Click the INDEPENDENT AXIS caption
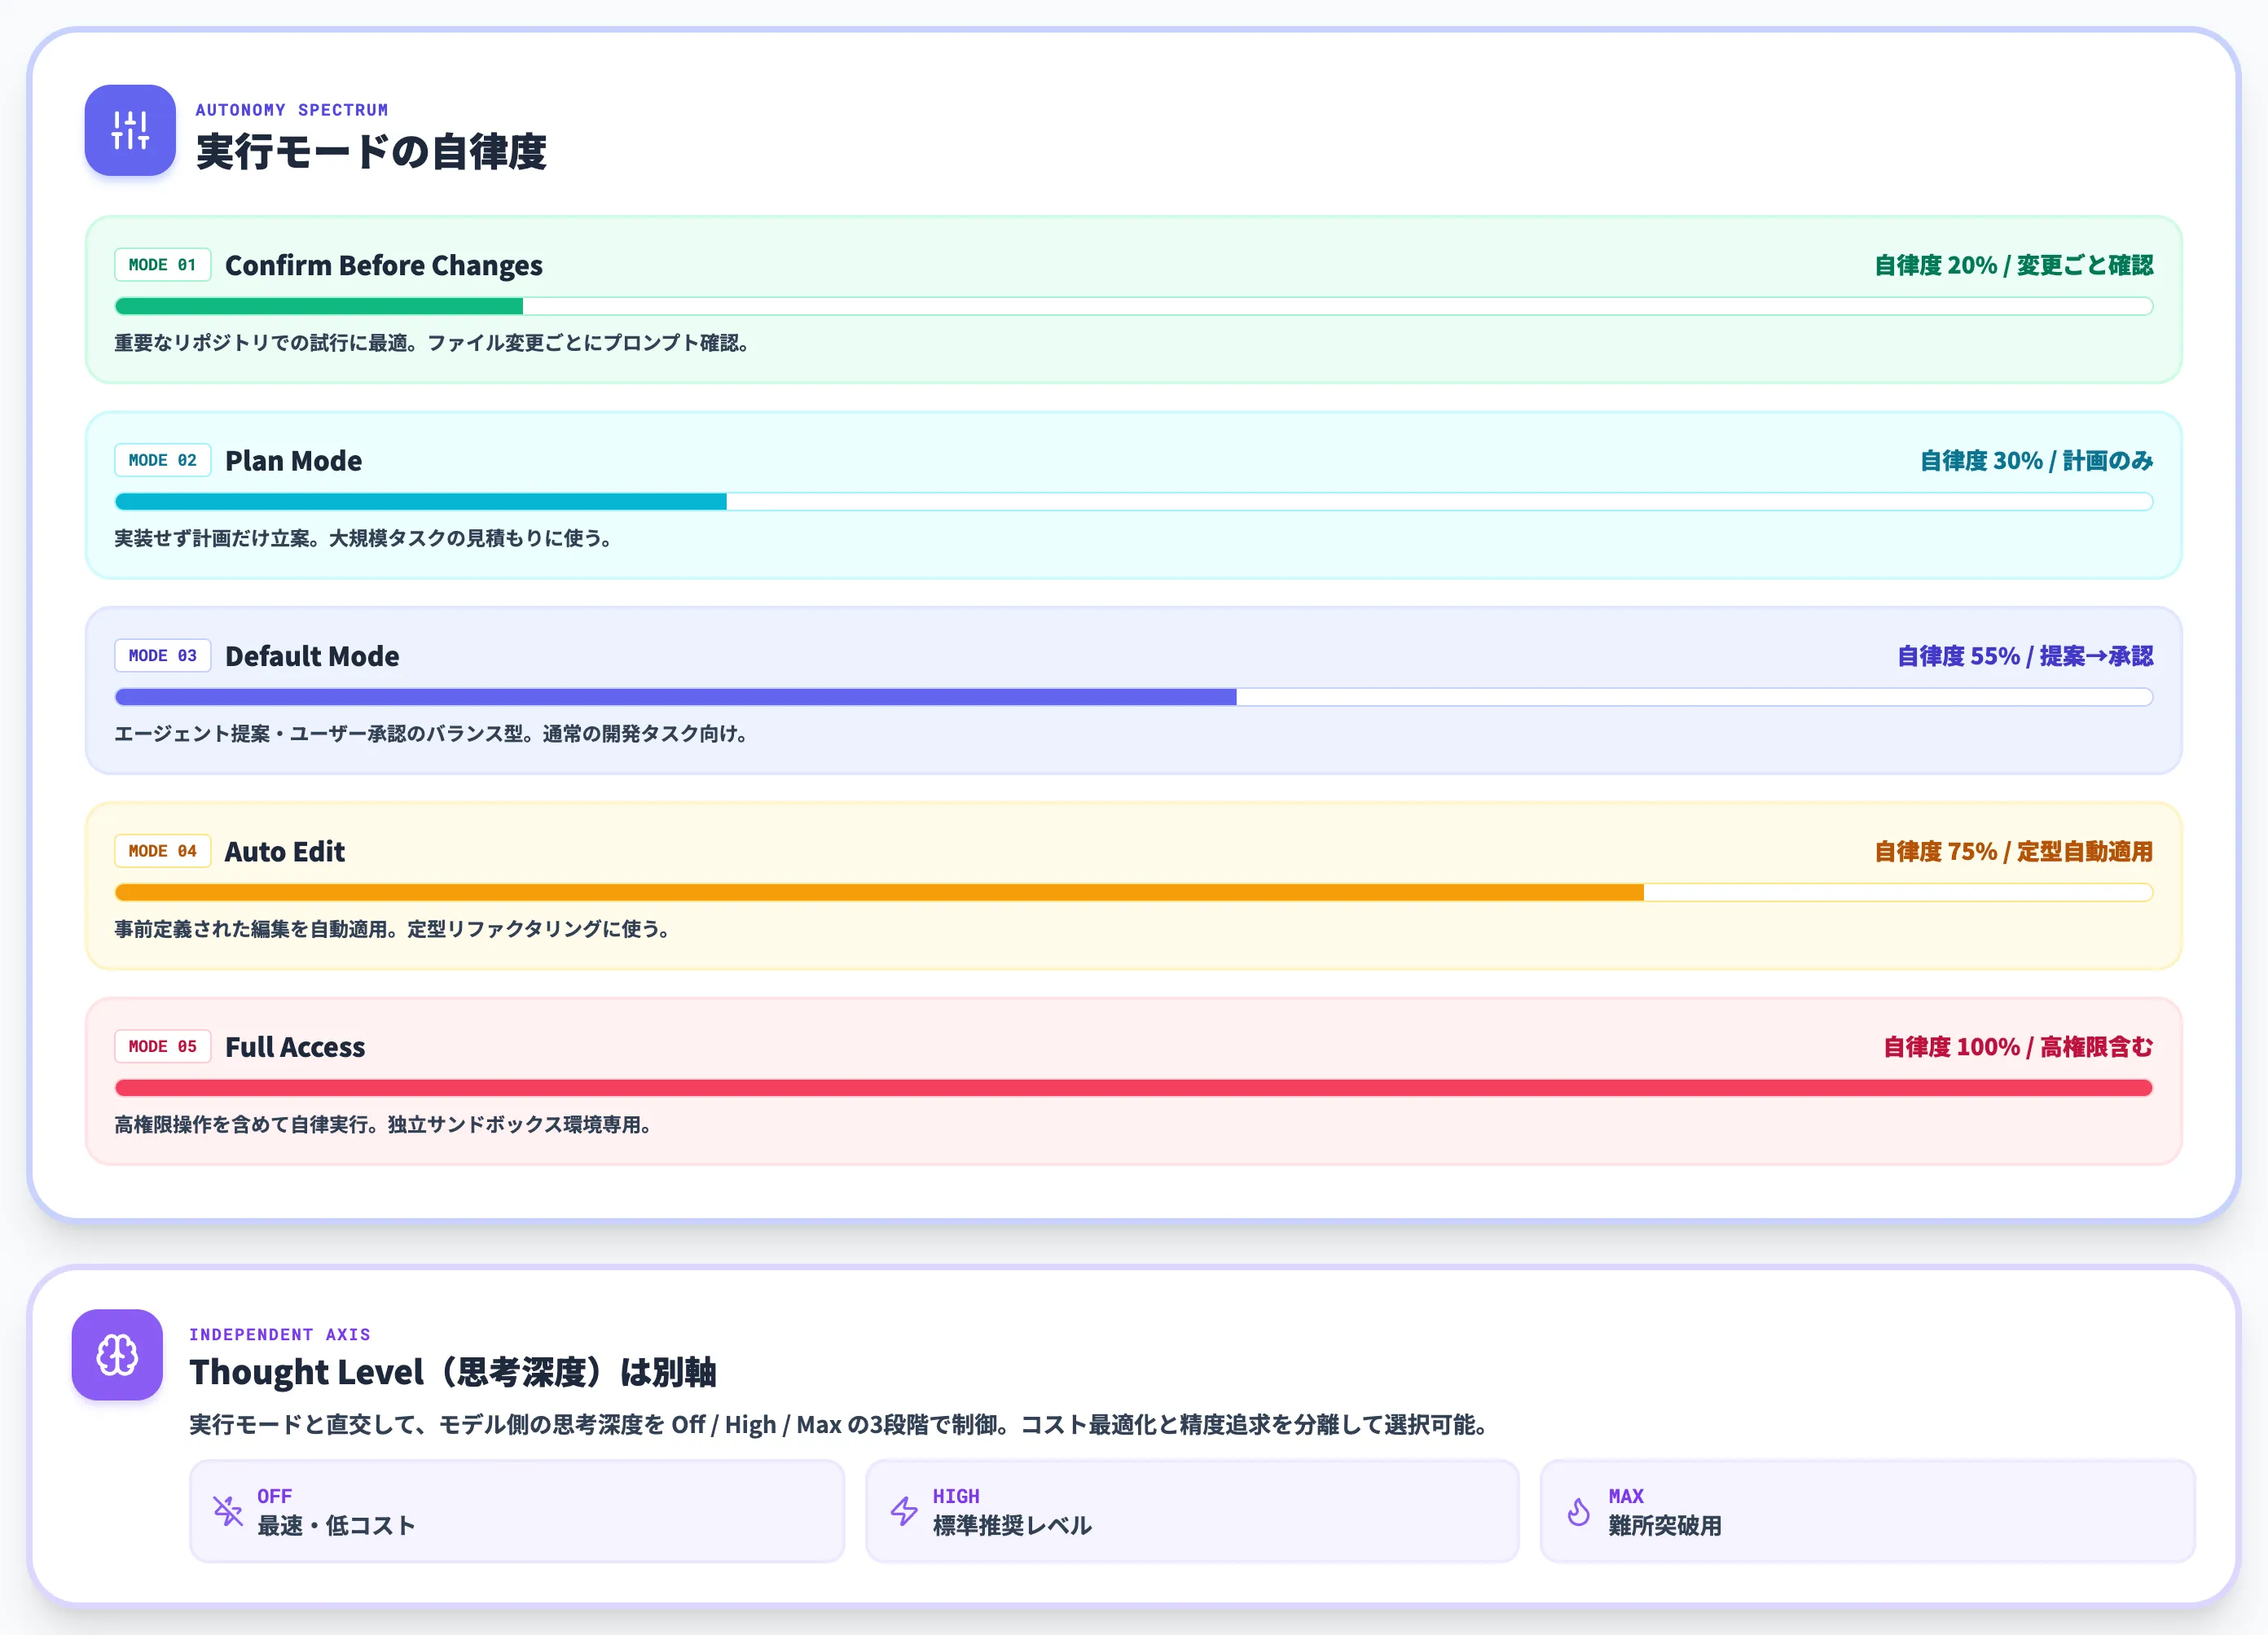The width and height of the screenshot is (2268, 1635). (280, 1335)
